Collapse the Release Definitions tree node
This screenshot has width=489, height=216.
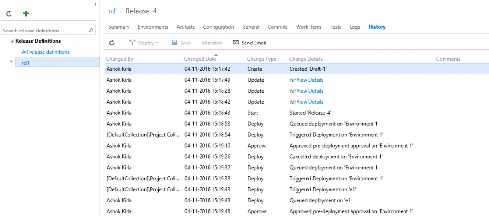pos(12,41)
